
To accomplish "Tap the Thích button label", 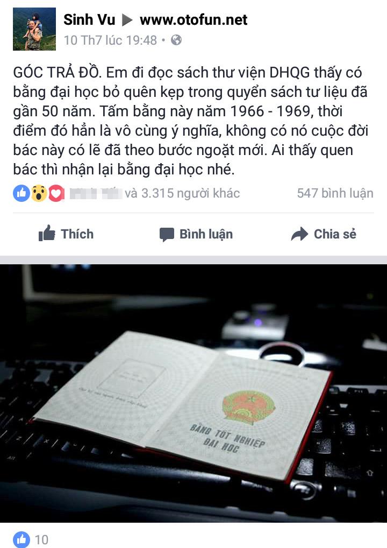I will click(77, 234).
